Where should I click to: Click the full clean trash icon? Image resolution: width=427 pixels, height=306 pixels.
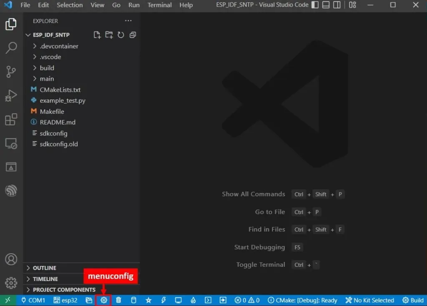[x=118, y=300]
